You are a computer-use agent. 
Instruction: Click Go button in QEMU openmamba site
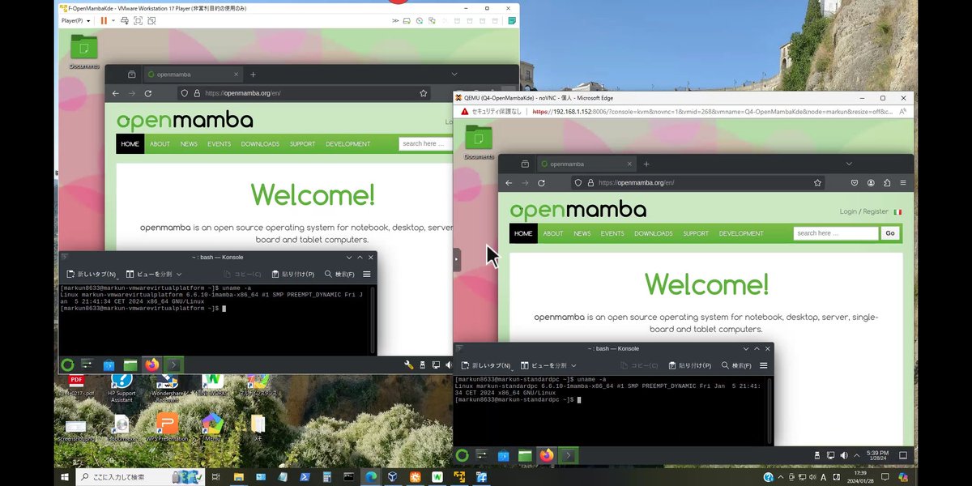(890, 233)
